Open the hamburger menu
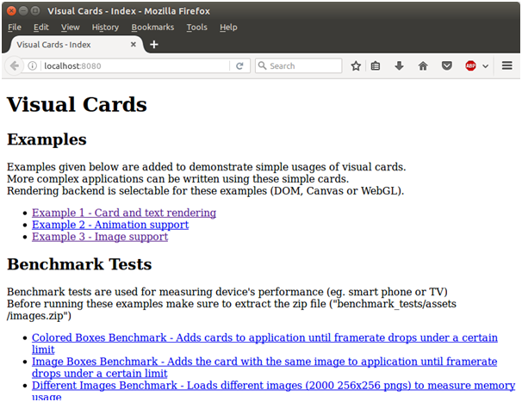This screenshot has height=402, width=522. click(x=507, y=65)
